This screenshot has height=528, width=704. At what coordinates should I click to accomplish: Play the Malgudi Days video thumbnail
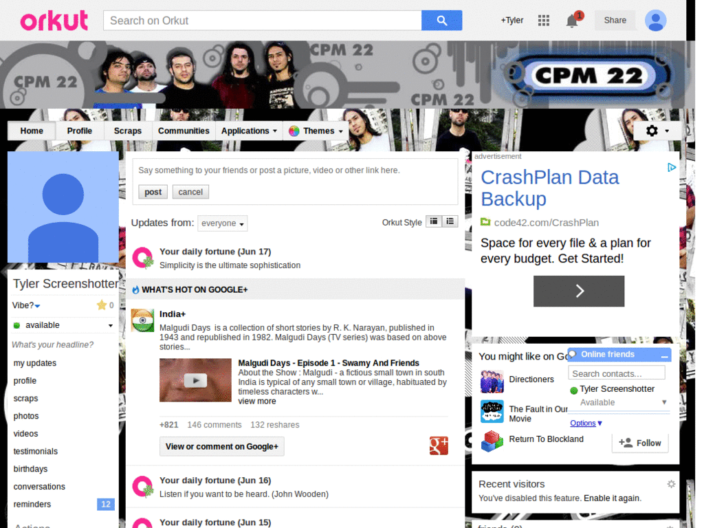(x=195, y=380)
